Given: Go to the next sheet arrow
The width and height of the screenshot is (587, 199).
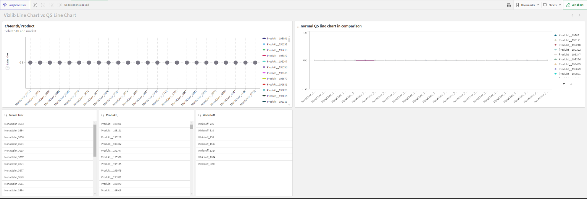Looking at the screenshot, I should [579, 15].
